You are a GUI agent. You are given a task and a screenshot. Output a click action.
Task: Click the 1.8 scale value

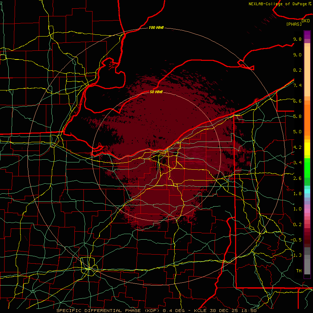tap(297, 194)
